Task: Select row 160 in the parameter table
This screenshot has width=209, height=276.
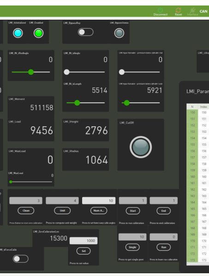Action: coord(198,176)
